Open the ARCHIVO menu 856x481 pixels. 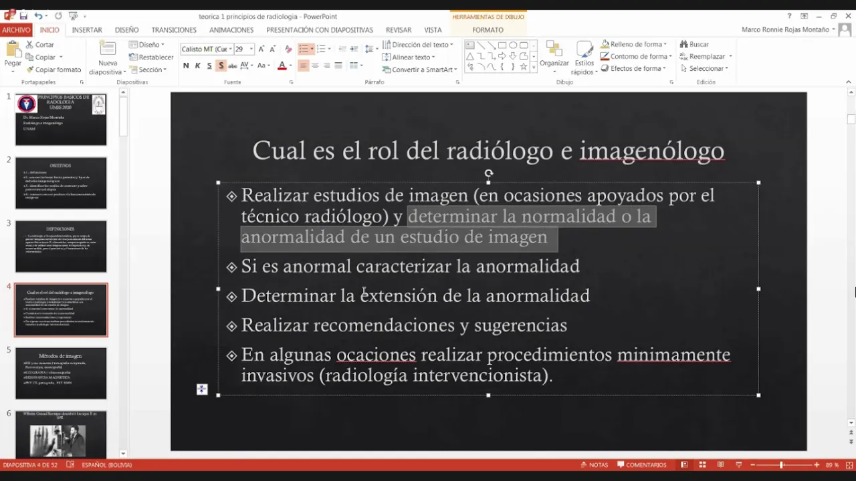point(16,30)
